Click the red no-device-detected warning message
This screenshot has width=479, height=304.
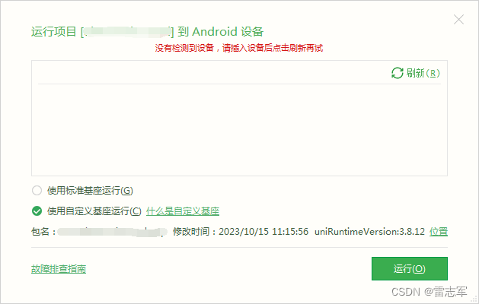(239, 48)
